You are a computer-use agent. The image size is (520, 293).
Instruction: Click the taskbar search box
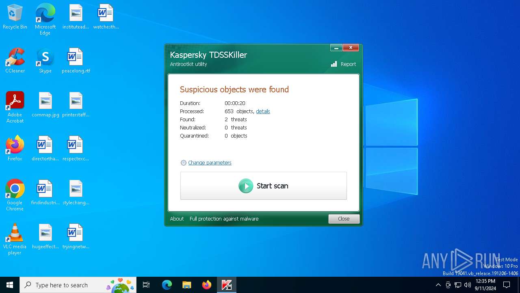pos(78,285)
